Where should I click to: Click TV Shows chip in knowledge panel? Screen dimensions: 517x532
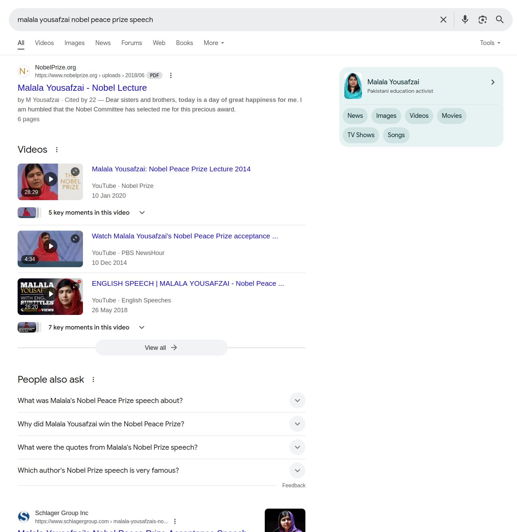(361, 135)
